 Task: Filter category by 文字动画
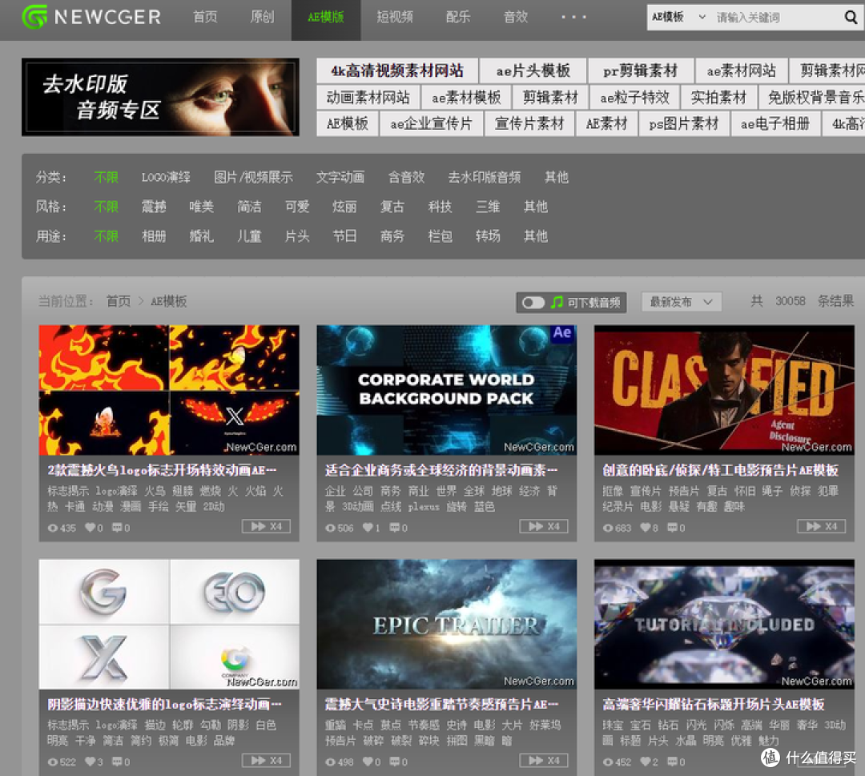pos(340,177)
